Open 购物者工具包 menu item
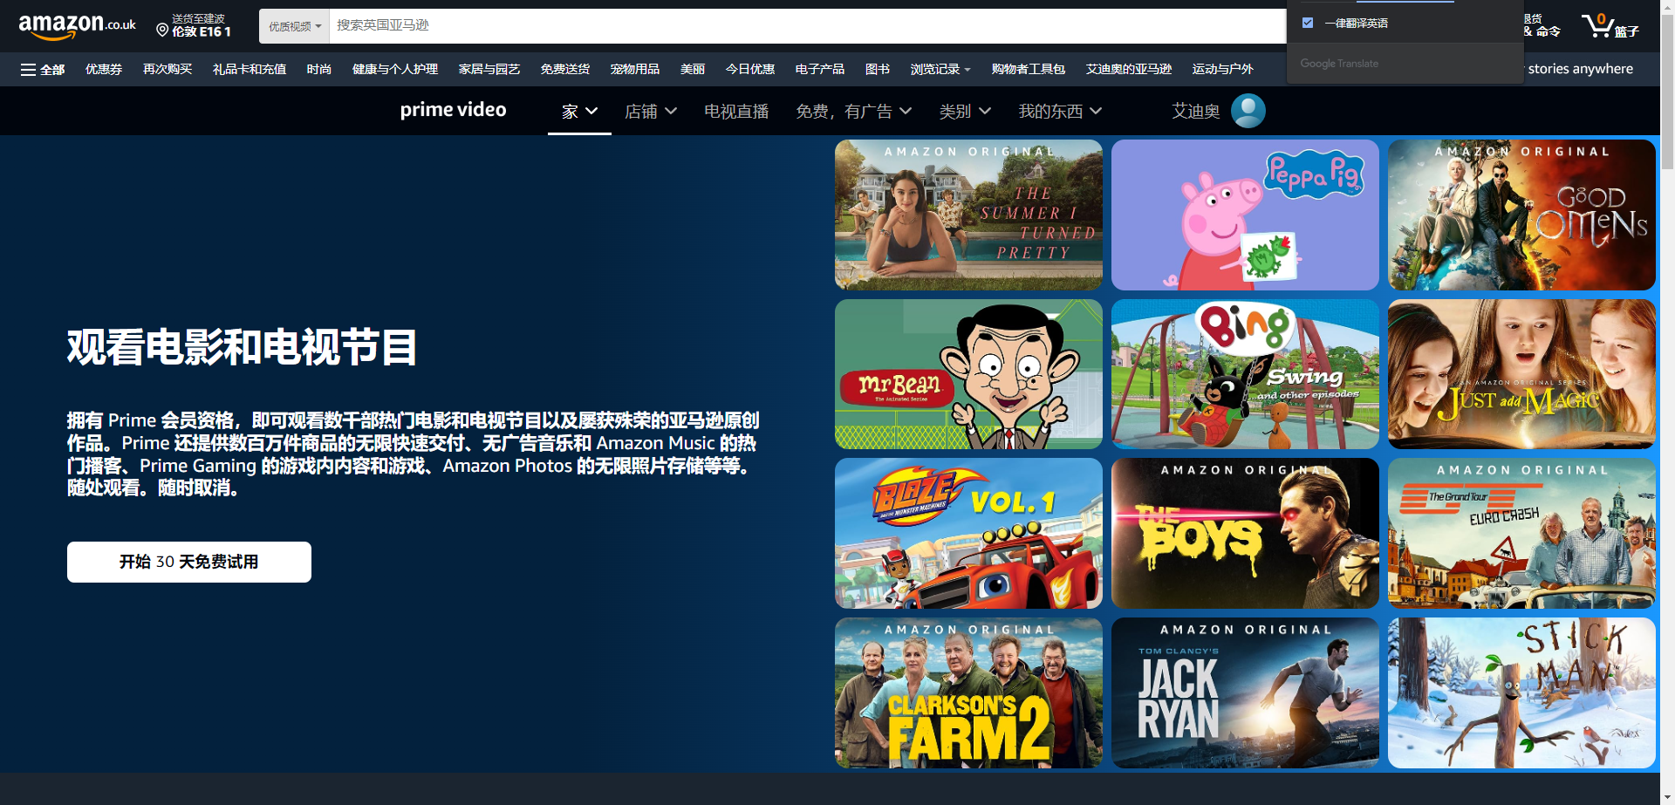This screenshot has width=1675, height=805. click(x=1029, y=69)
